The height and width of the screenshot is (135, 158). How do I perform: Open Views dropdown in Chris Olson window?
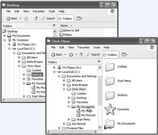point(124,55)
